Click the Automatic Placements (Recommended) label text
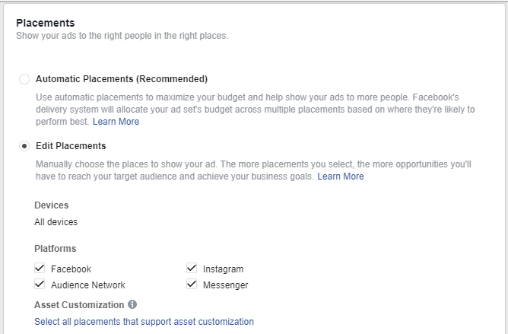This screenshot has width=508, height=334. click(122, 79)
